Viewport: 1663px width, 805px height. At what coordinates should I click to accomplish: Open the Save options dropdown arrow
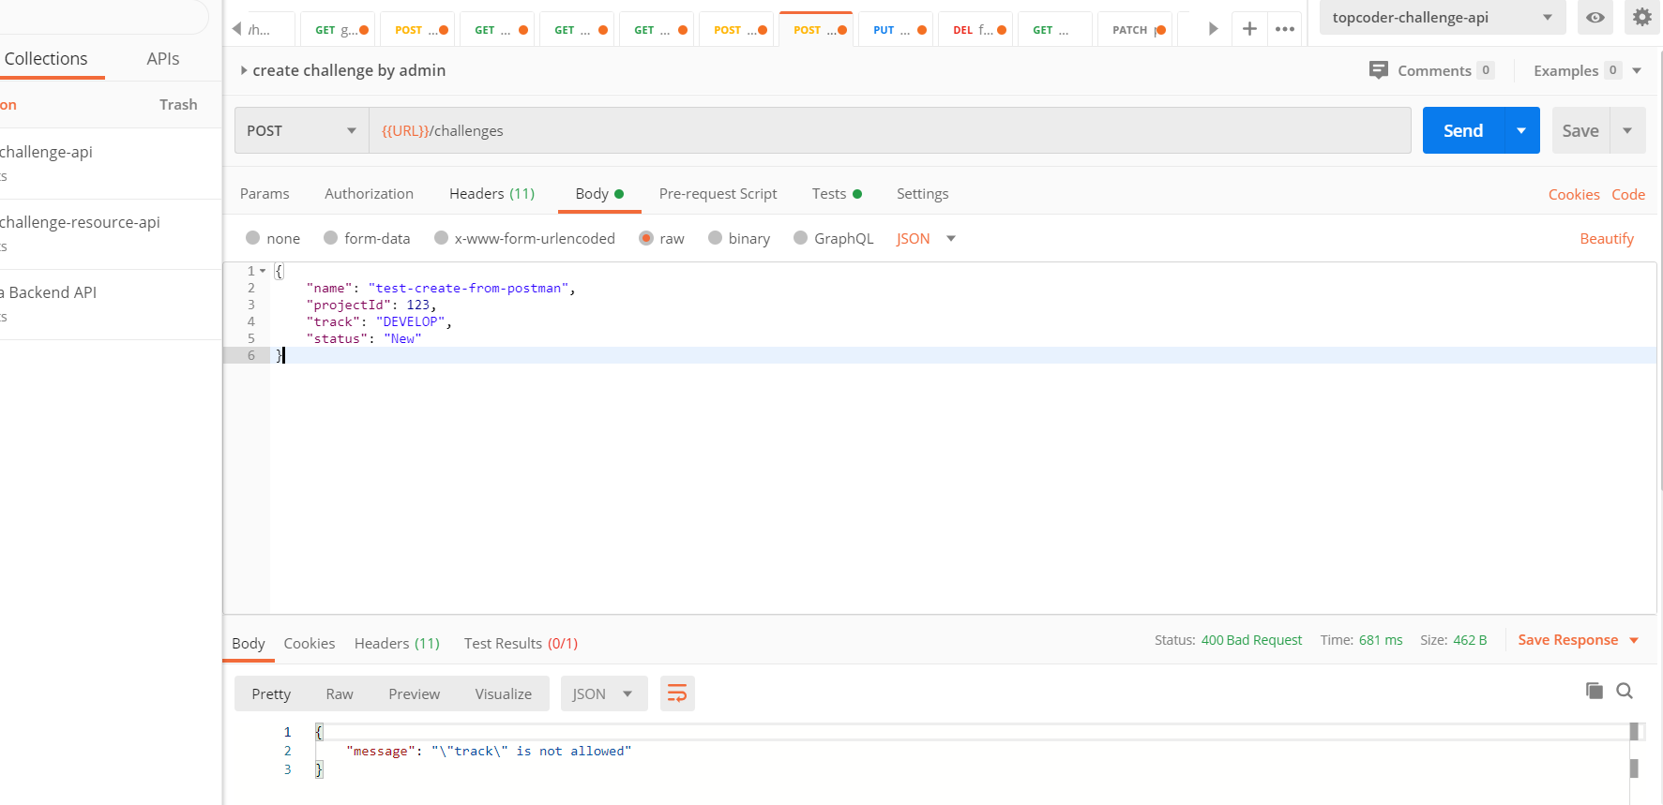click(1627, 130)
